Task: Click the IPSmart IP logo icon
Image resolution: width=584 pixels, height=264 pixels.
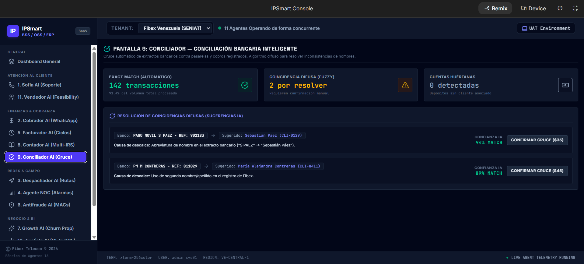Action: click(13, 31)
